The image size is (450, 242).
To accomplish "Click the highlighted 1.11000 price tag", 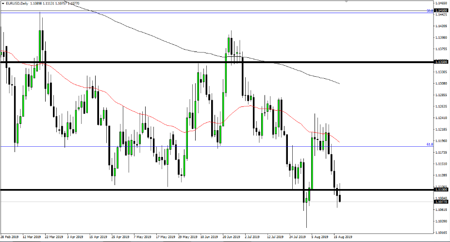I will [441, 190].
